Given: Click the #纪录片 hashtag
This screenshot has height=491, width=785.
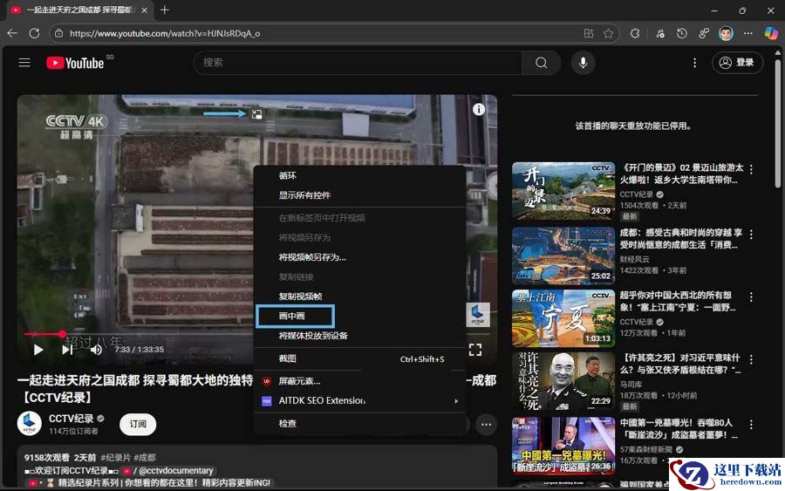Looking at the screenshot, I should [x=115, y=458].
